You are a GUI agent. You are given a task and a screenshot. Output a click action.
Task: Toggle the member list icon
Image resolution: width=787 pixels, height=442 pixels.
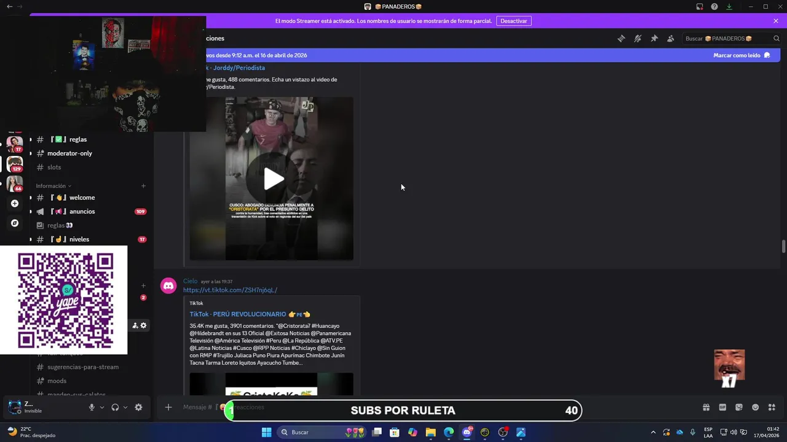[x=671, y=38]
